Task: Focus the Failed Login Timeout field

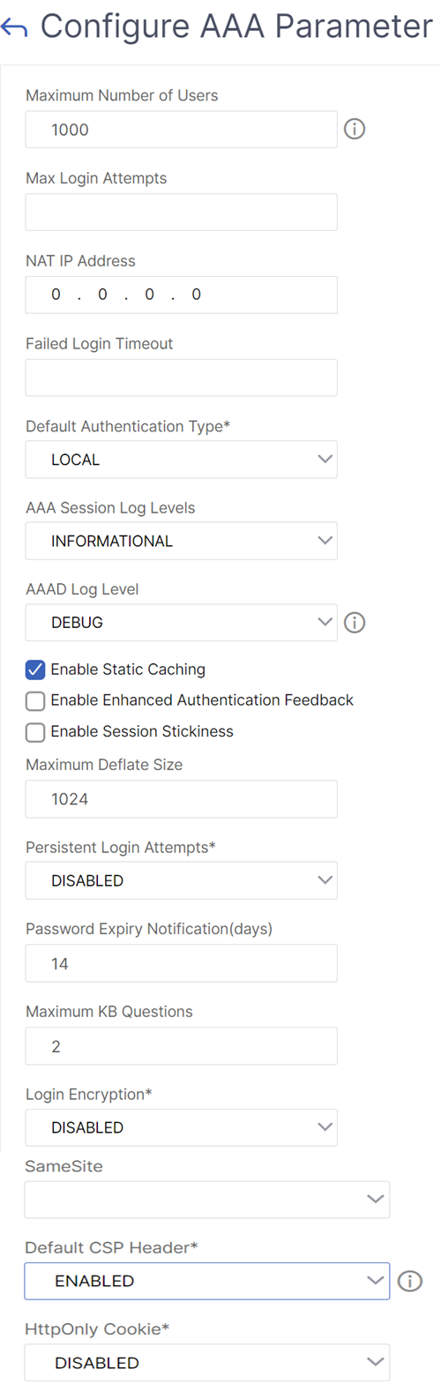Action: 182,378
